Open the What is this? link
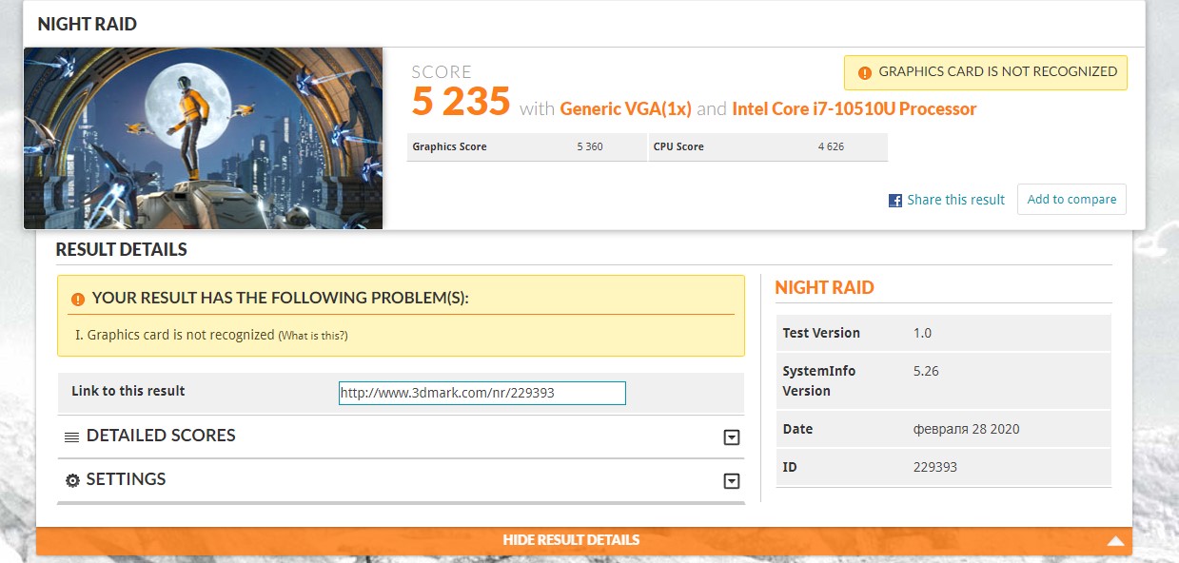Screen dimensions: 1179x563 [313, 336]
